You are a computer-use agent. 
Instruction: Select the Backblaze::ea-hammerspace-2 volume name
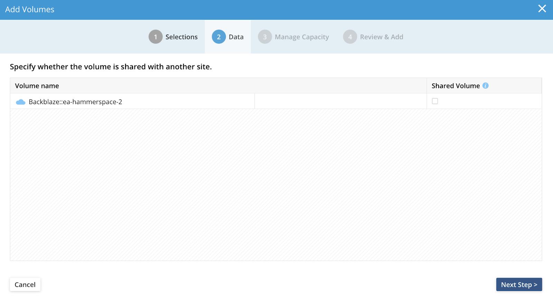(x=75, y=102)
